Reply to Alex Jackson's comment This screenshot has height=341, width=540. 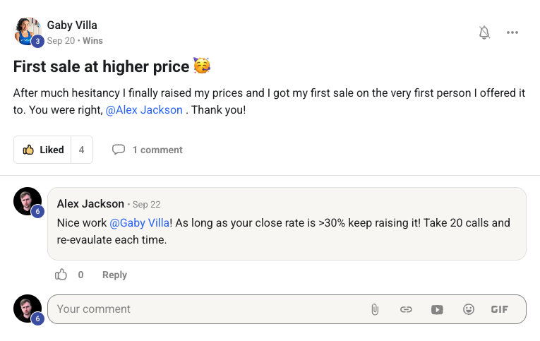pos(114,275)
